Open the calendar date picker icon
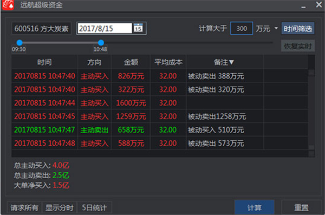The width and height of the screenshot is (325, 215). click(138, 28)
